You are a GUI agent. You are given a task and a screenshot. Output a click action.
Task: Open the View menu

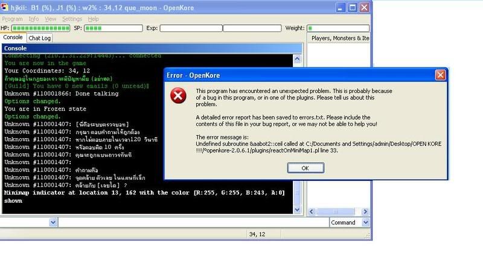pyautogui.click(x=50, y=19)
